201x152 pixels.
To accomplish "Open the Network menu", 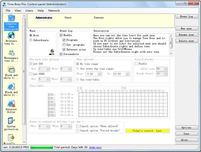I will [x=54, y=10].
